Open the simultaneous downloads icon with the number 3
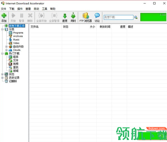 (73, 16)
